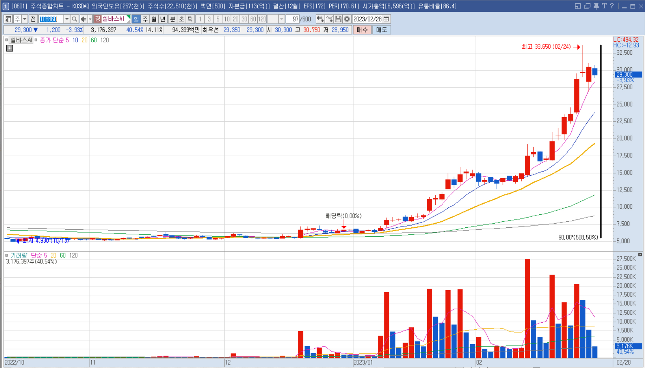Open chart settings gear icon
Screen dimensions: 645x368
click(x=347, y=19)
